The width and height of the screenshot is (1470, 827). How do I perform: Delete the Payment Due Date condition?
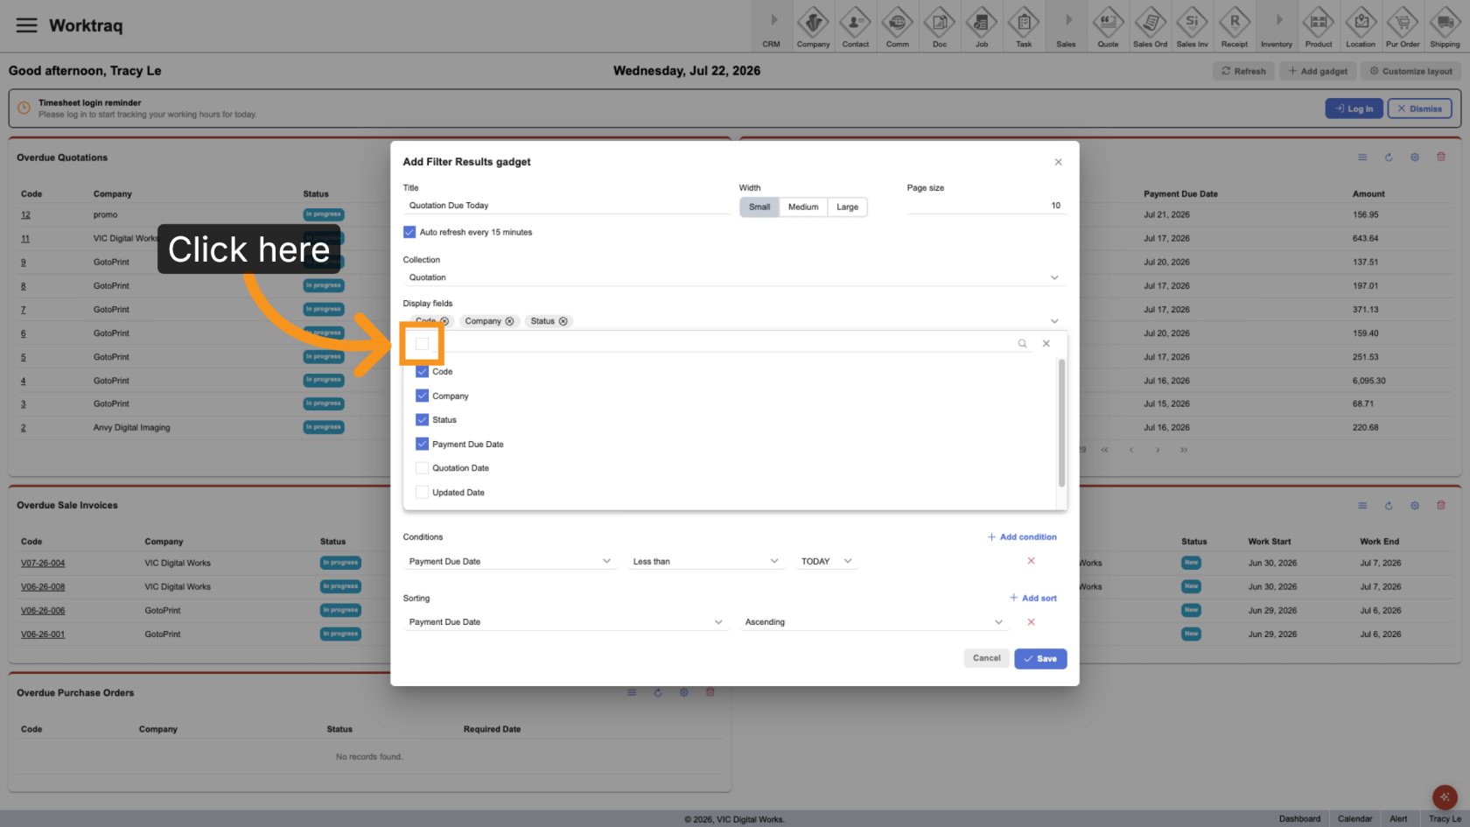click(x=1031, y=561)
